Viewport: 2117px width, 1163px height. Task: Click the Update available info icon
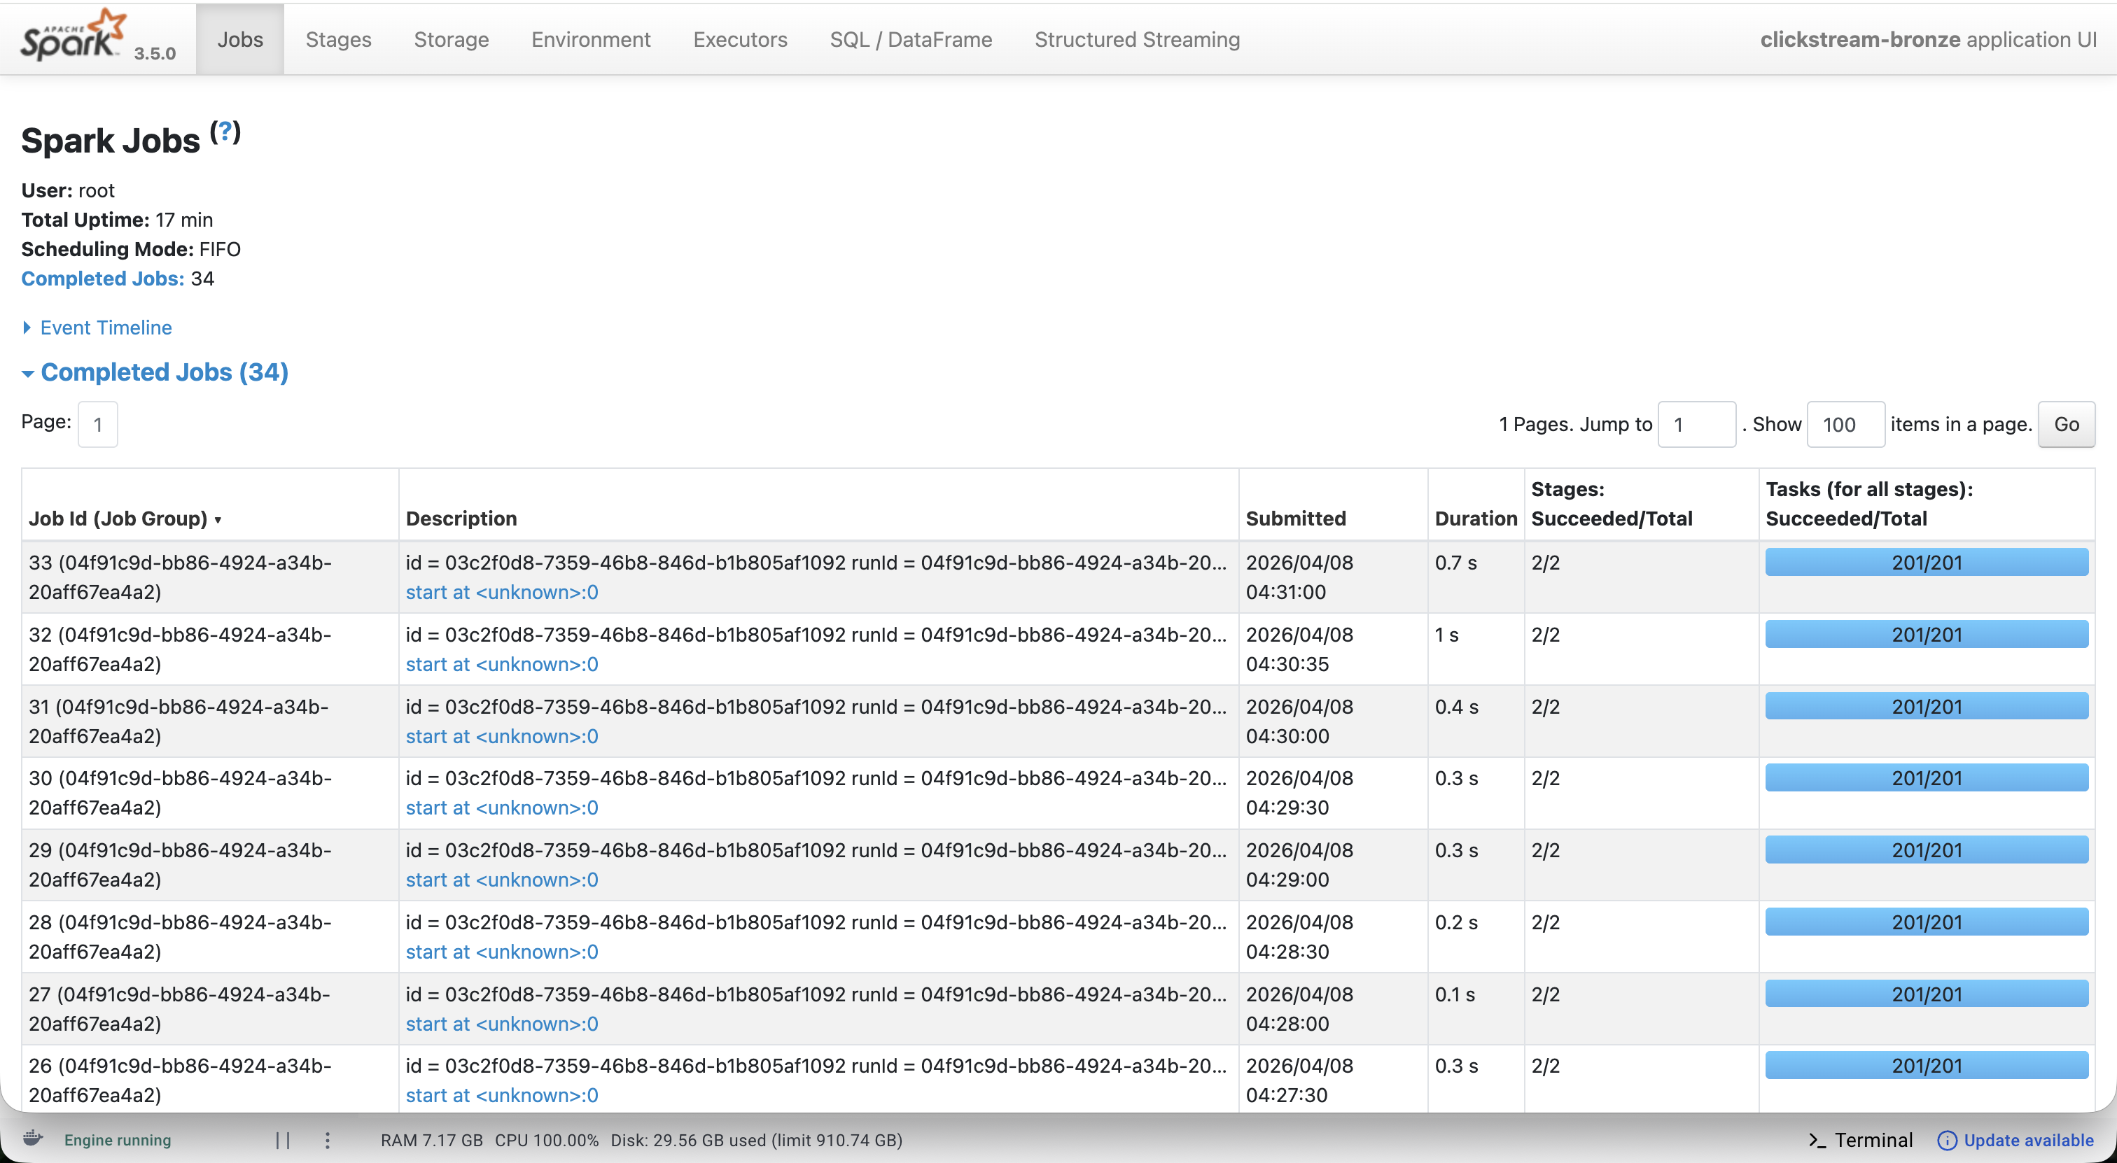1946,1140
